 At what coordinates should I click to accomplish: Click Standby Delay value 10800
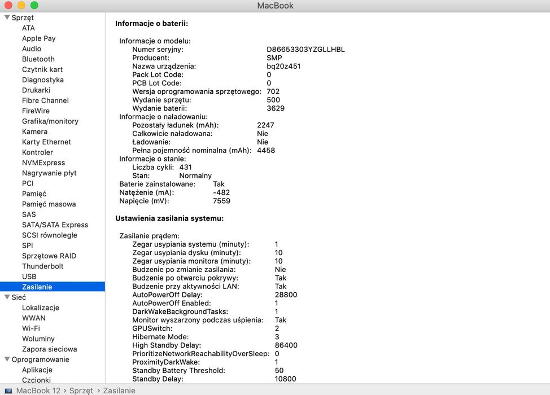click(x=286, y=379)
